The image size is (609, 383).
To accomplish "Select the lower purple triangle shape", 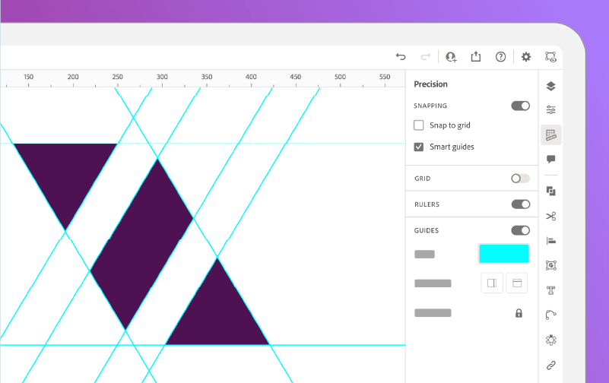I will (x=217, y=315).
